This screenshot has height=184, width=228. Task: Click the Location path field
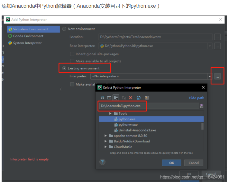[156, 37]
